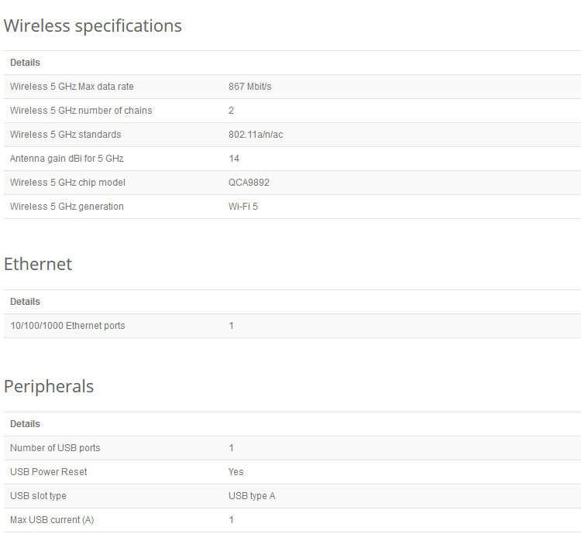Click the Wireless 5 GHz chip model label
The image size is (581, 544).
pyautogui.click(x=67, y=183)
